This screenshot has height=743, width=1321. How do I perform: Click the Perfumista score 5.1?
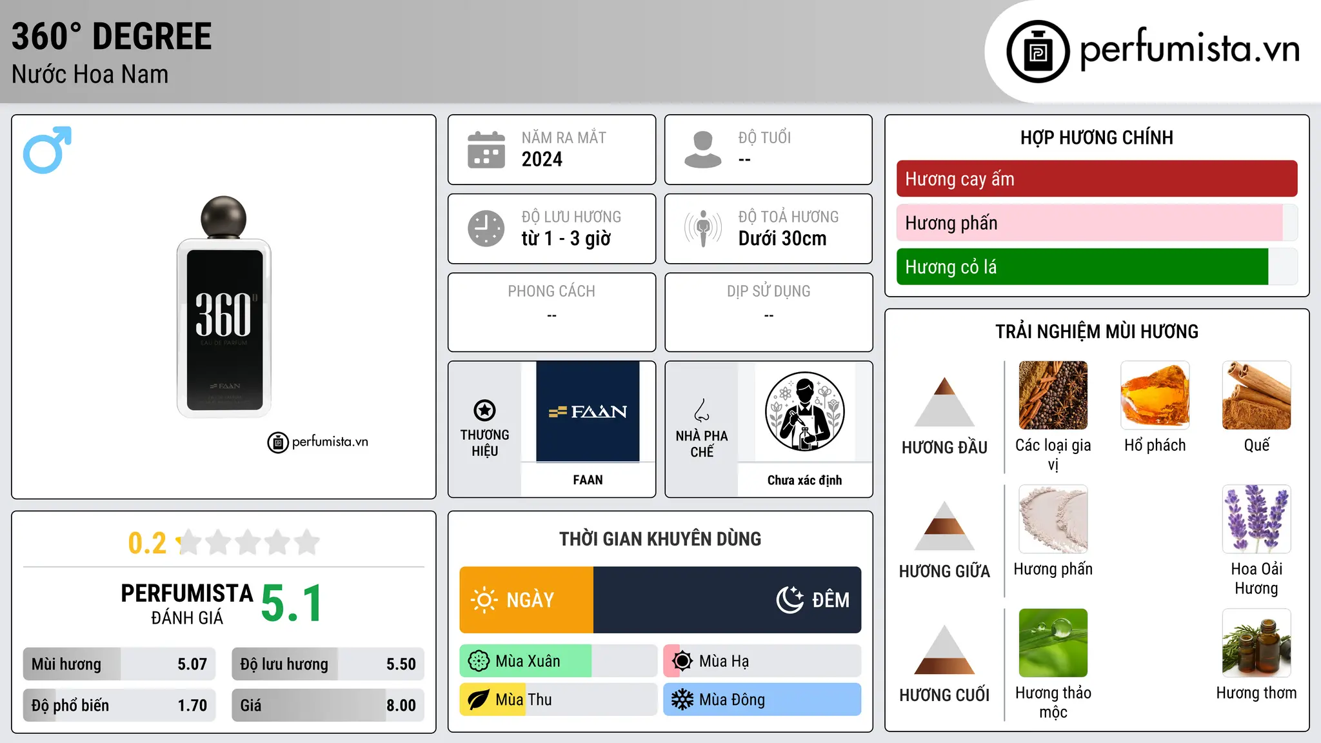292,603
